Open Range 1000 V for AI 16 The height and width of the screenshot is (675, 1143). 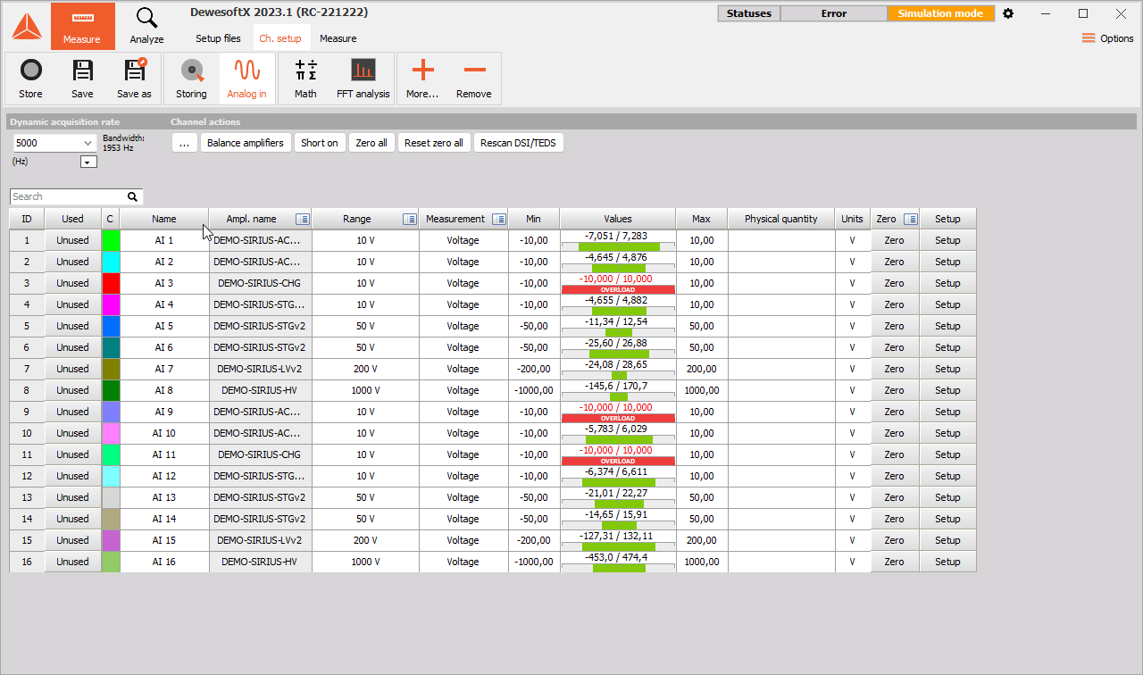(x=365, y=562)
